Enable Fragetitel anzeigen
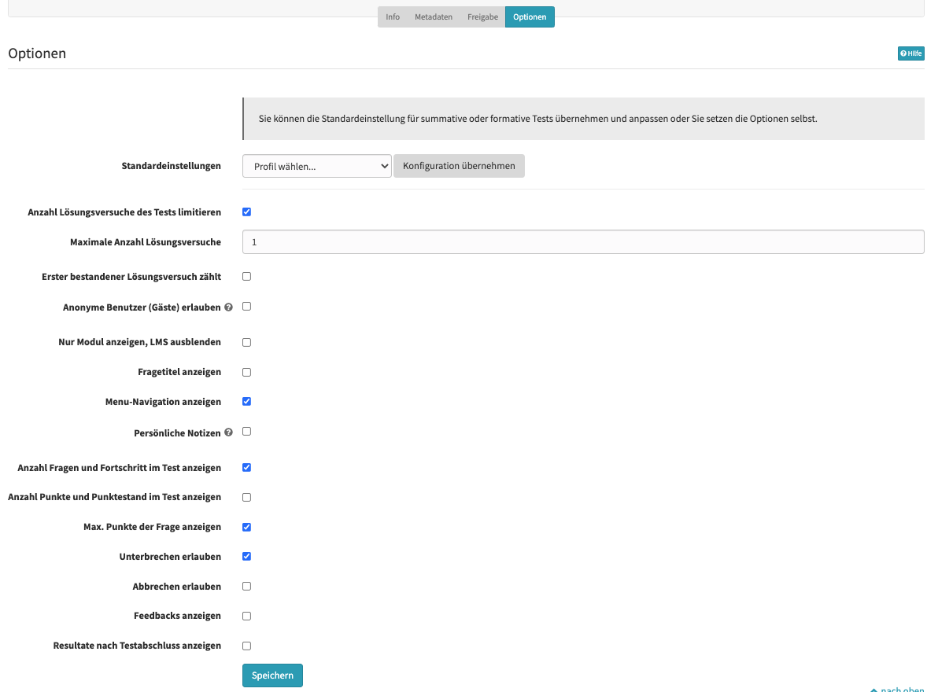Viewport: 927px width, 692px height. coord(246,371)
